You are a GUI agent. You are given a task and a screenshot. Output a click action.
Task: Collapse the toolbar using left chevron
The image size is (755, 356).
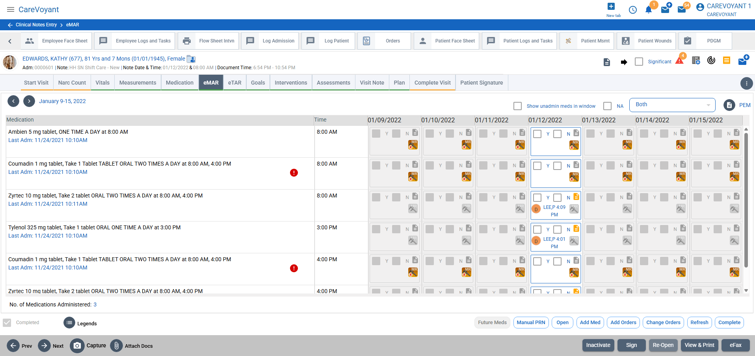(10, 41)
